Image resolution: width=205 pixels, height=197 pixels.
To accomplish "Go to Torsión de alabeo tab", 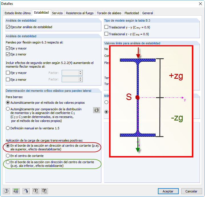I will [109, 13].
